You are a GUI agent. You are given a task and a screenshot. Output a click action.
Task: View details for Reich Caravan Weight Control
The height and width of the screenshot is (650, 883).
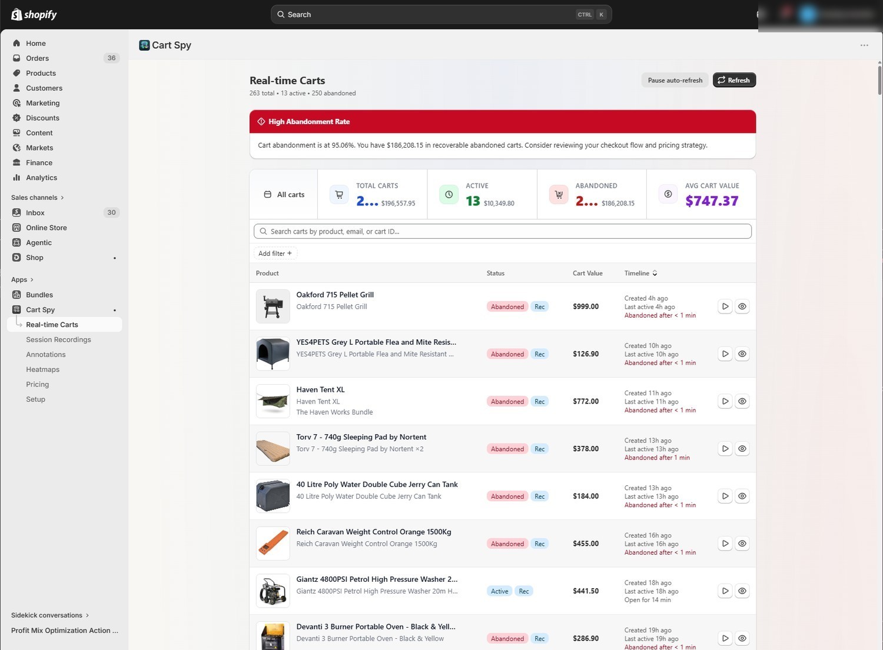[x=742, y=544]
